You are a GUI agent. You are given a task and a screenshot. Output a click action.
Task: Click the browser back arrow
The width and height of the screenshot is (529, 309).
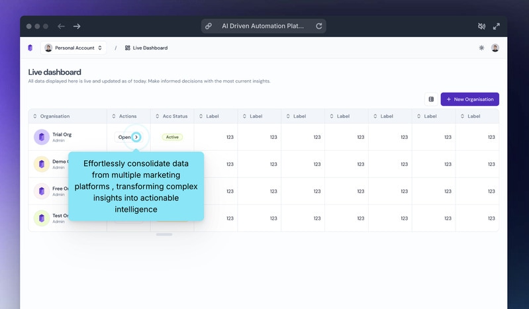click(x=61, y=26)
